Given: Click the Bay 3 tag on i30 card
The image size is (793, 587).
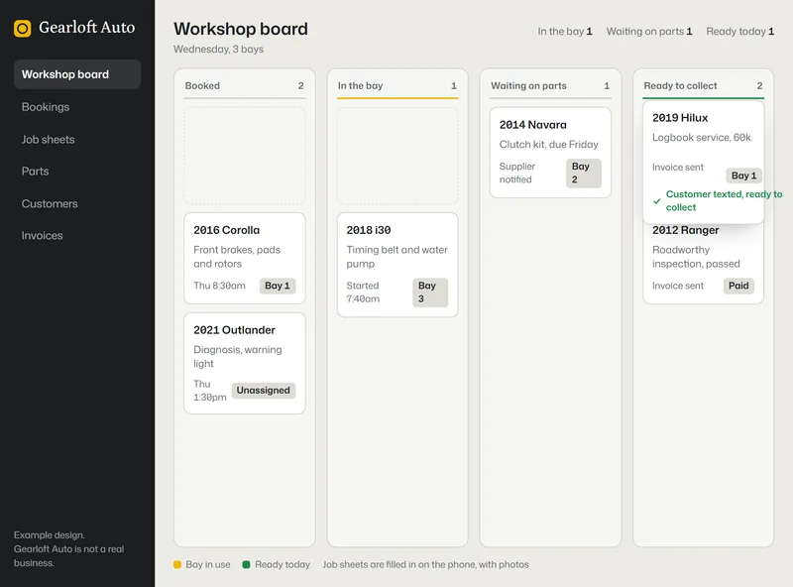Looking at the screenshot, I should tap(430, 292).
